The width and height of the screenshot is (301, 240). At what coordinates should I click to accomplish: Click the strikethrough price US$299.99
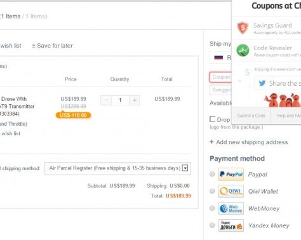coord(73,106)
